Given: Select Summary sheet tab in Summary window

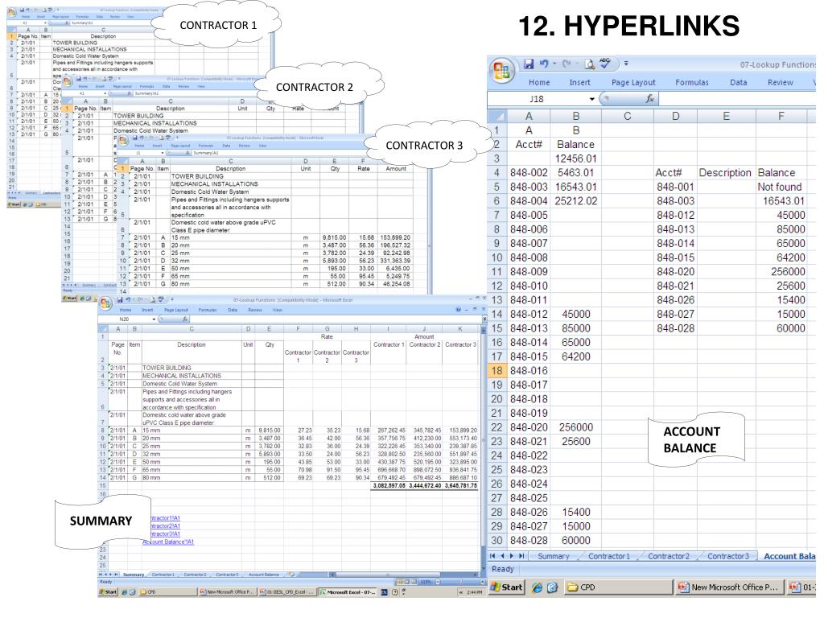Looking at the screenshot, I should tap(134, 575).
